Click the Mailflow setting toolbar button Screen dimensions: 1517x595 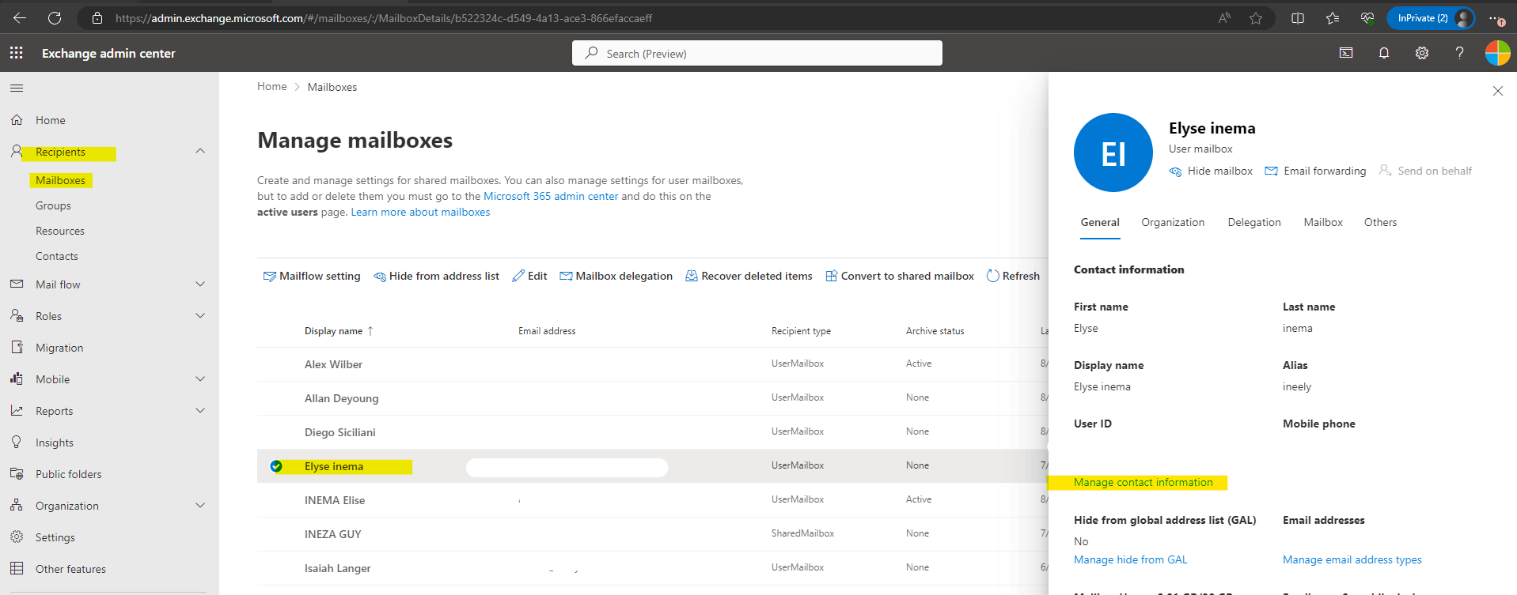coord(312,276)
